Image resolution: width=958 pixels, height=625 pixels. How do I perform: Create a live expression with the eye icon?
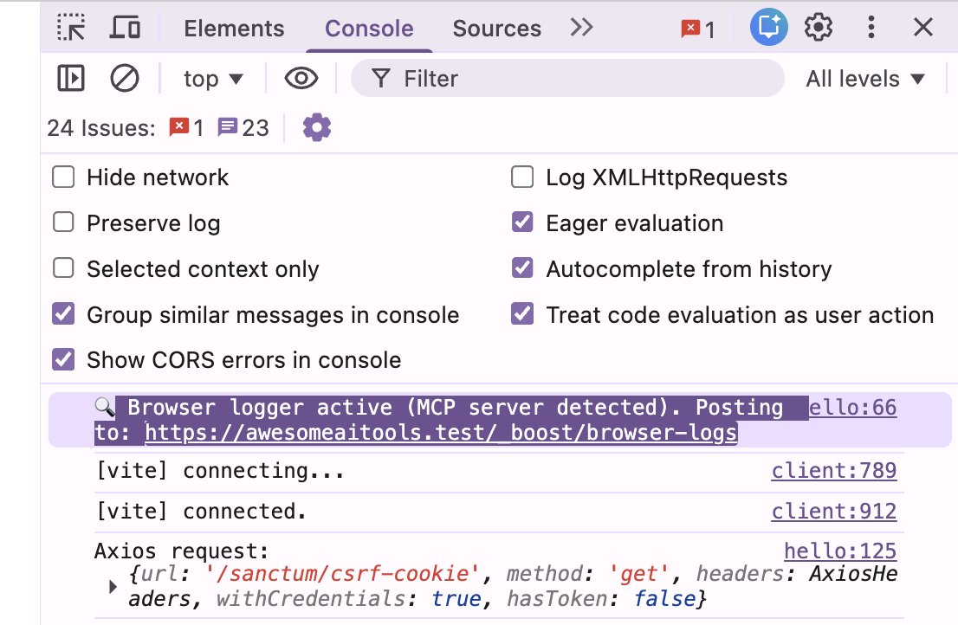click(301, 78)
